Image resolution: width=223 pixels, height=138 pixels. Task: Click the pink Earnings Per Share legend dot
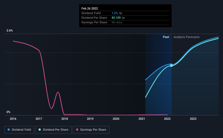click(x=77, y=130)
